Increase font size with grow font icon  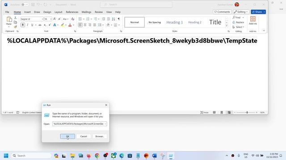[55, 19]
